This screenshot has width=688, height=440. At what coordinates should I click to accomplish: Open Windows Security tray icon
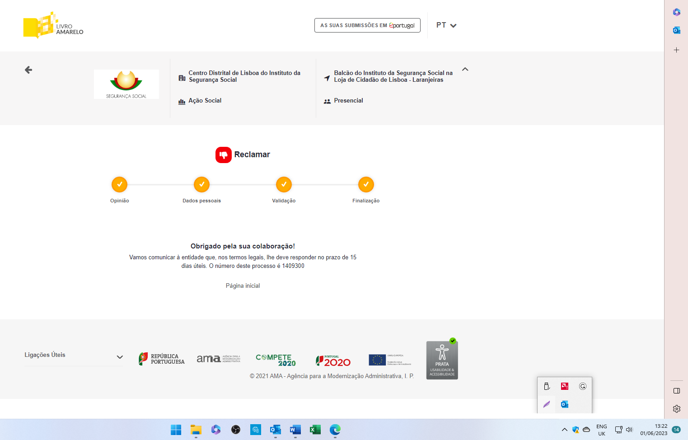(x=576, y=430)
